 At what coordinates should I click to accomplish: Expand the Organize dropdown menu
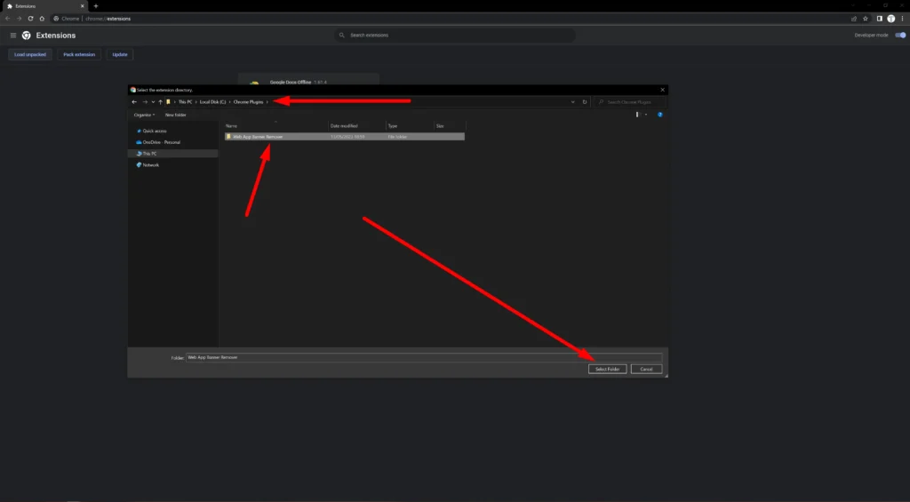point(144,115)
